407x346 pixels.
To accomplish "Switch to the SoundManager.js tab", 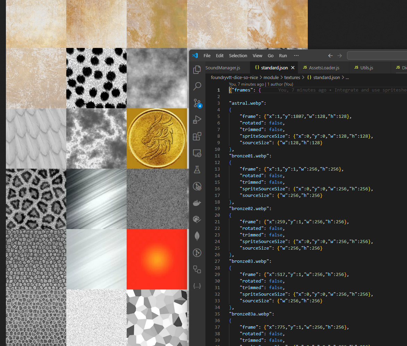I will point(224,68).
